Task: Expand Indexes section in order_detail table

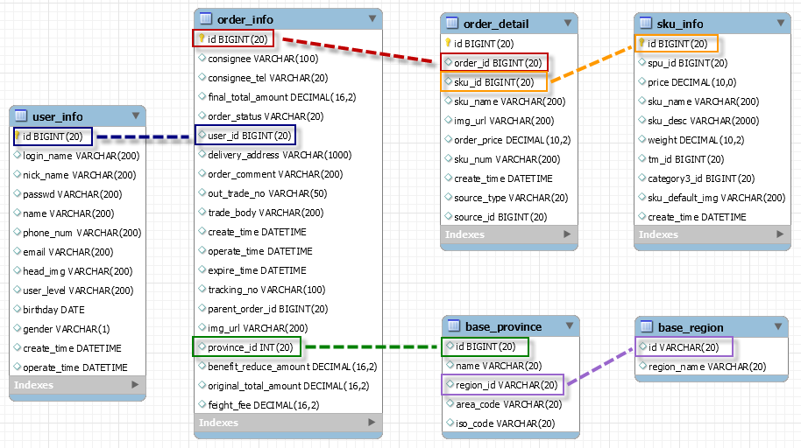Action: 568,234
